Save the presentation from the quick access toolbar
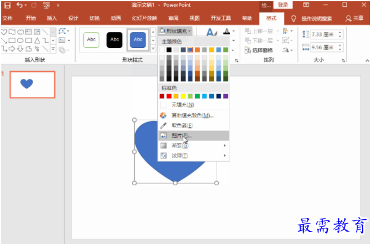Image resolution: width=372 pixels, height=245 pixels. 7,5
